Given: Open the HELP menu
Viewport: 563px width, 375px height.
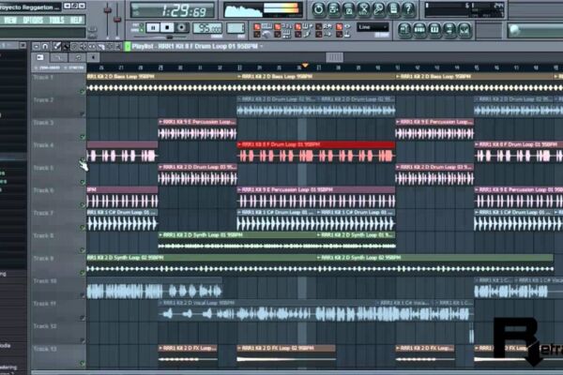Looking at the screenshot, I should pos(76,20).
